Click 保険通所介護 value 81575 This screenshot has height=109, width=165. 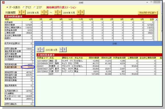pyautogui.click(x=27, y=75)
